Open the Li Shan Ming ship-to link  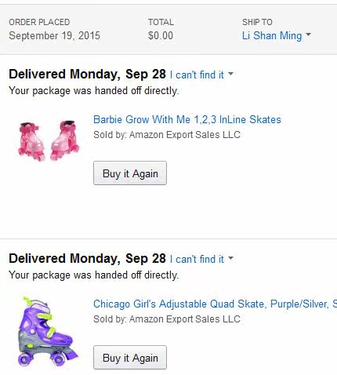(x=272, y=36)
